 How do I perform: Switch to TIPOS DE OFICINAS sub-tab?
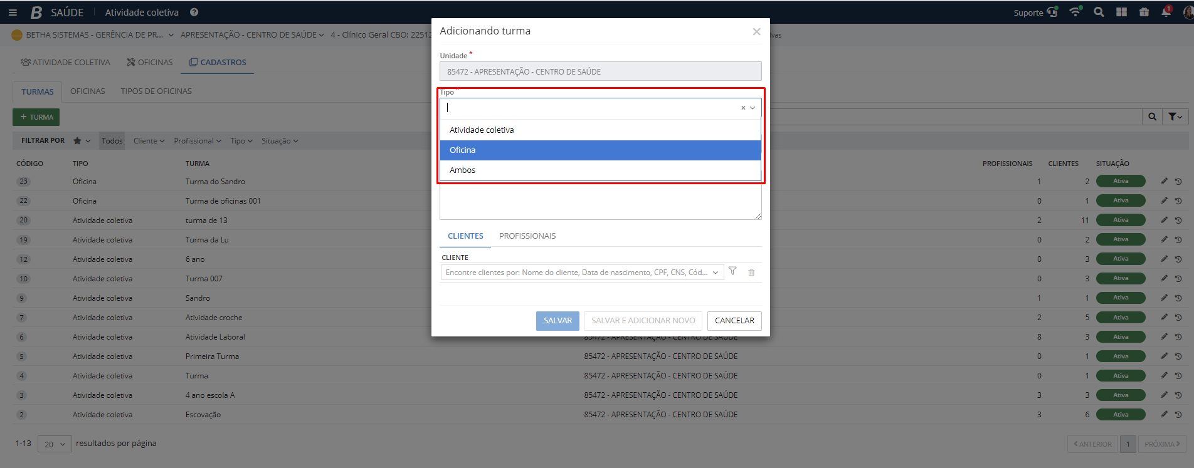tap(156, 91)
